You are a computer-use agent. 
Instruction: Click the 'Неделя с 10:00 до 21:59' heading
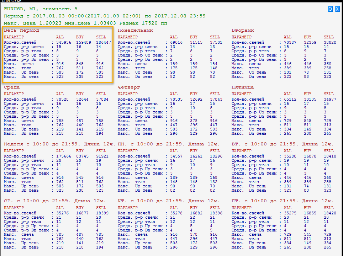59,144
